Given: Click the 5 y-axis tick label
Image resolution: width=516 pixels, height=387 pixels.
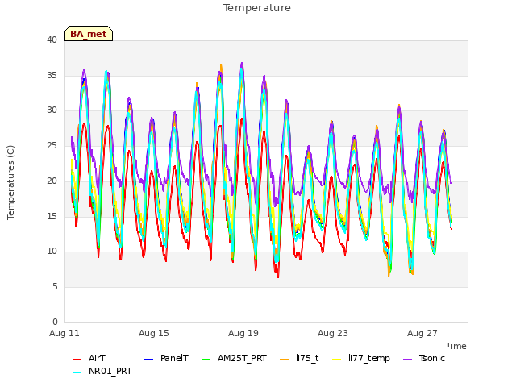Looking at the screenshot, I should point(55,287).
